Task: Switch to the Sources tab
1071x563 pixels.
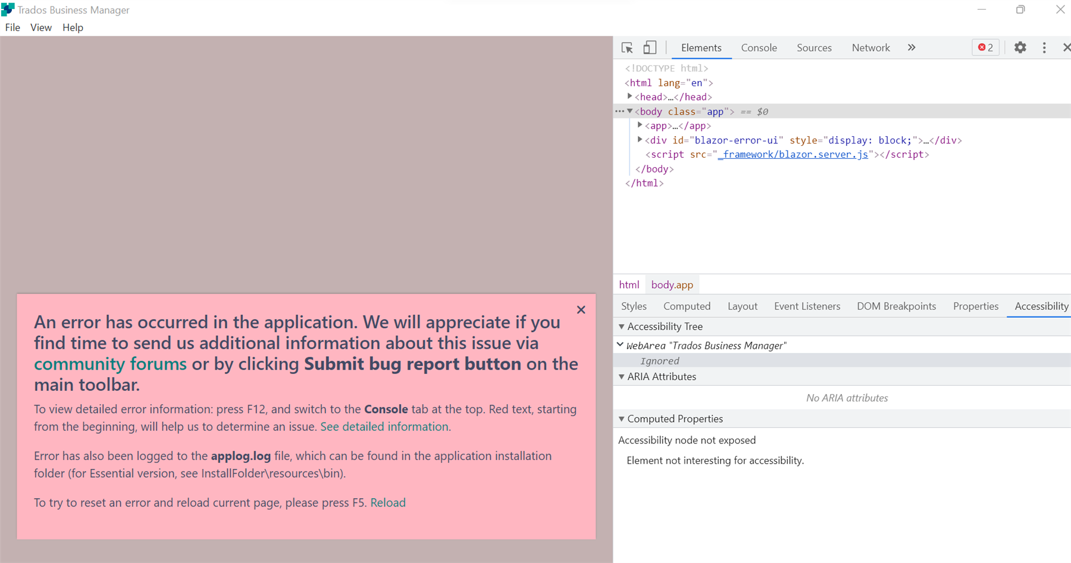Action: tap(815, 48)
